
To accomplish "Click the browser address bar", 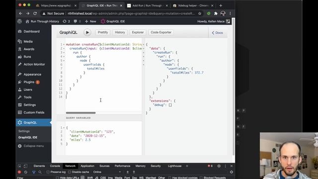I will [131, 13].
